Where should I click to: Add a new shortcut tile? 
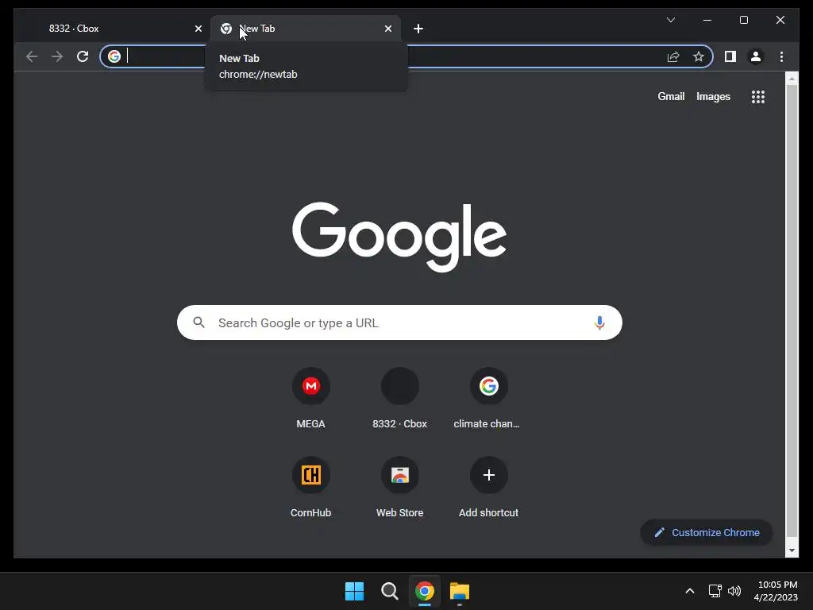[488, 487]
